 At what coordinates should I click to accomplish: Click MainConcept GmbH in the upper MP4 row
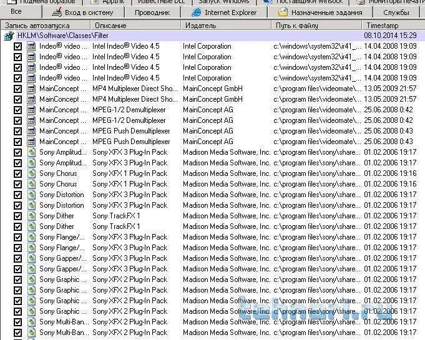[212, 89]
